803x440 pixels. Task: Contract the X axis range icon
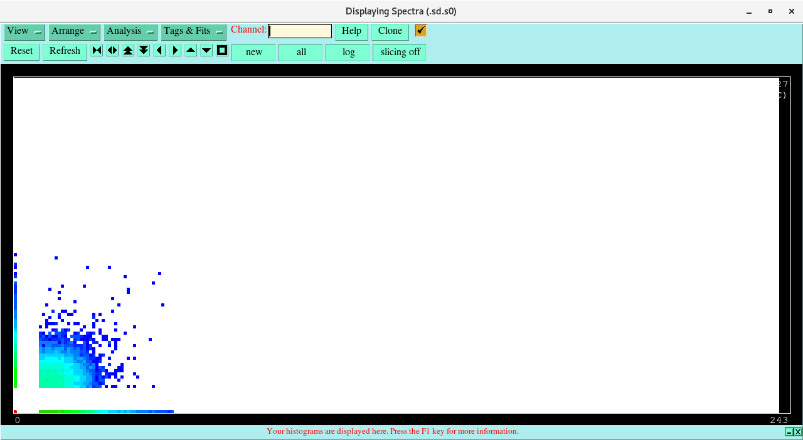[x=97, y=51]
